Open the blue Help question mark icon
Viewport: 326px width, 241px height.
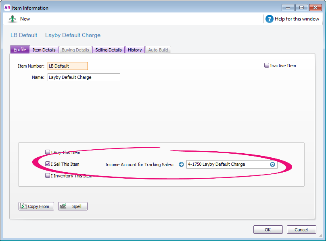click(270, 19)
